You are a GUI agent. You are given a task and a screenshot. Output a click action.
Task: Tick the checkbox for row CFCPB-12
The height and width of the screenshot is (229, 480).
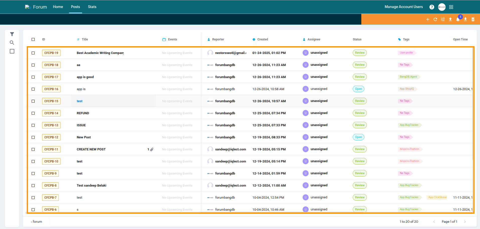(33, 137)
